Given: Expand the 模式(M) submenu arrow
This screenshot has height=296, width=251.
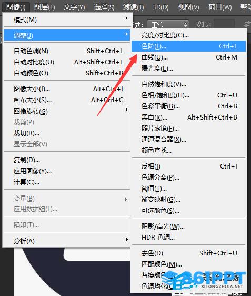Looking at the screenshot, I should click(127, 18).
